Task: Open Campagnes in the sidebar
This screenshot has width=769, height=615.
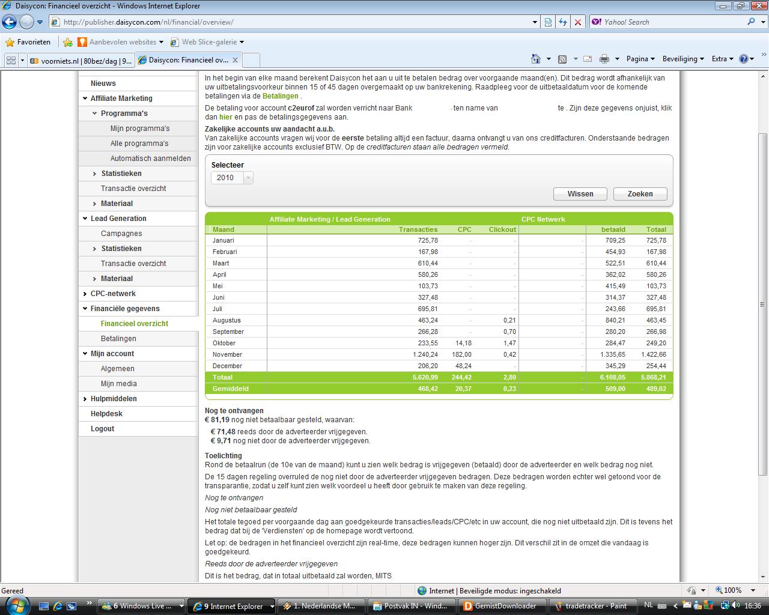Action: [121, 234]
